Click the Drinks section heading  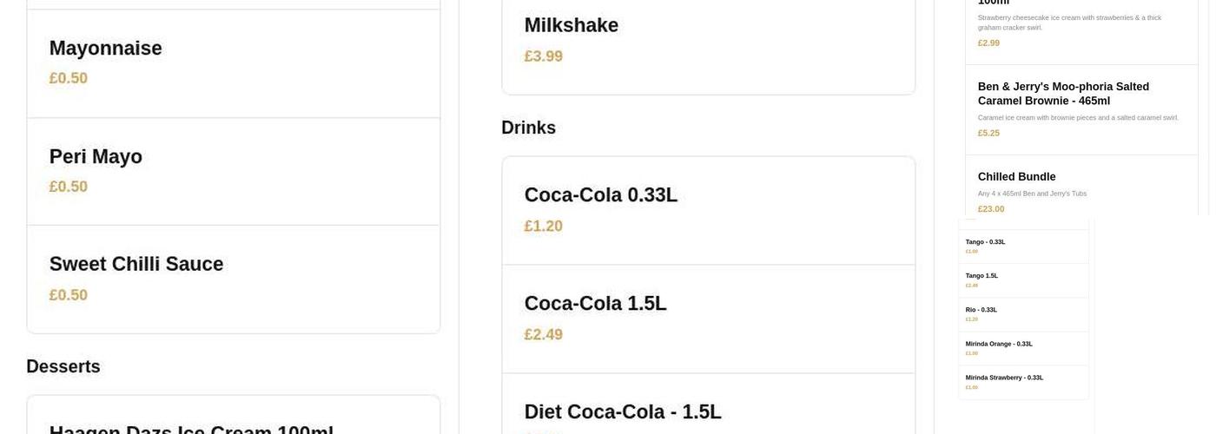click(528, 128)
